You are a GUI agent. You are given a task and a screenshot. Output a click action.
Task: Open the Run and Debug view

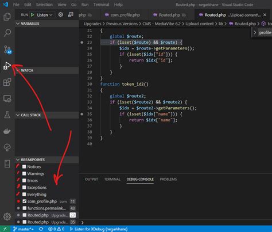[7, 66]
